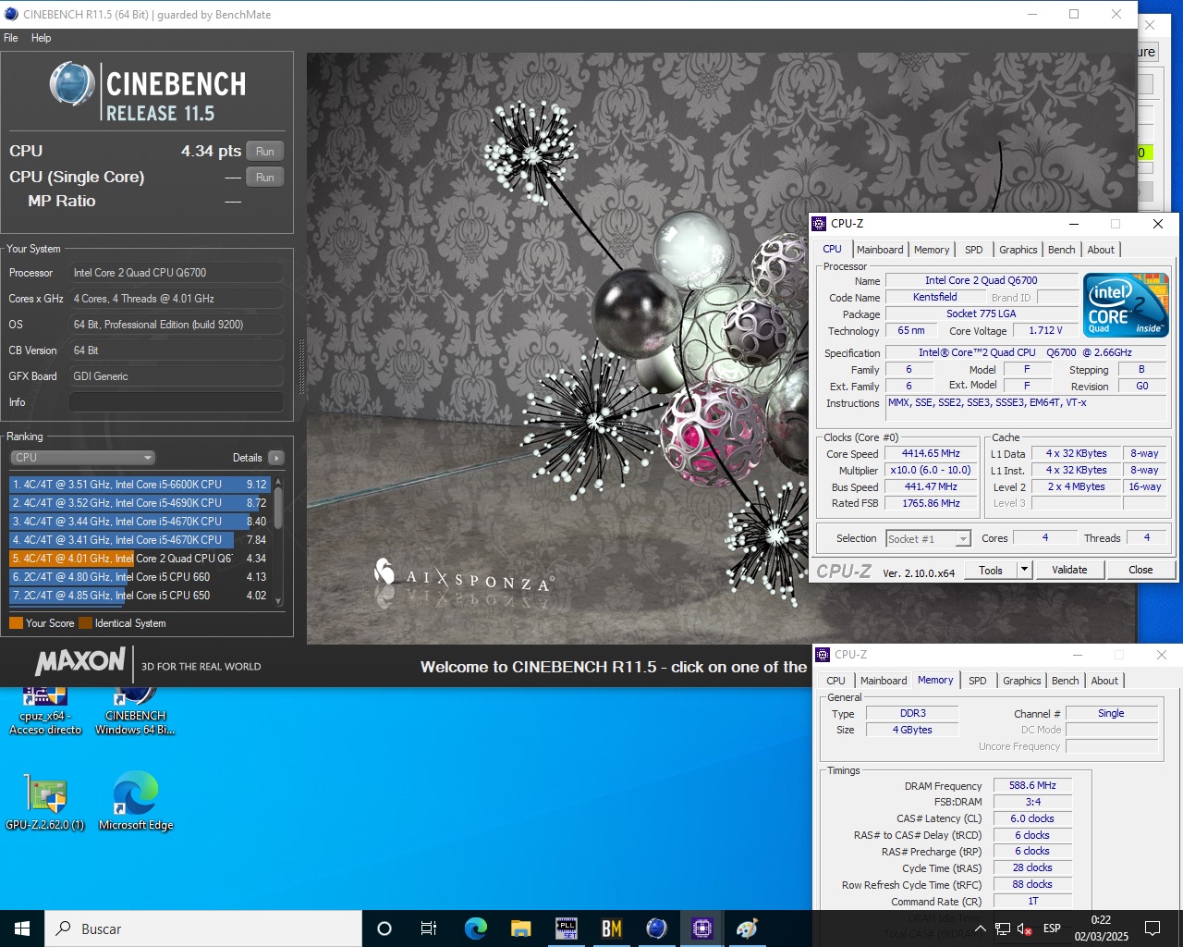Image resolution: width=1183 pixels, height=947 pixels.
Task: Click the cpuz_x64 desktop shortcut
Action: point(45,710)
